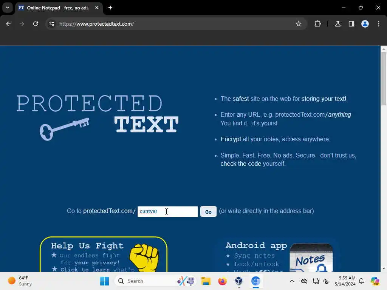The width and height of the screenshot is (387, 290).
Task: Click 'TEXT' logo wordmark
Action: (146, 124)
